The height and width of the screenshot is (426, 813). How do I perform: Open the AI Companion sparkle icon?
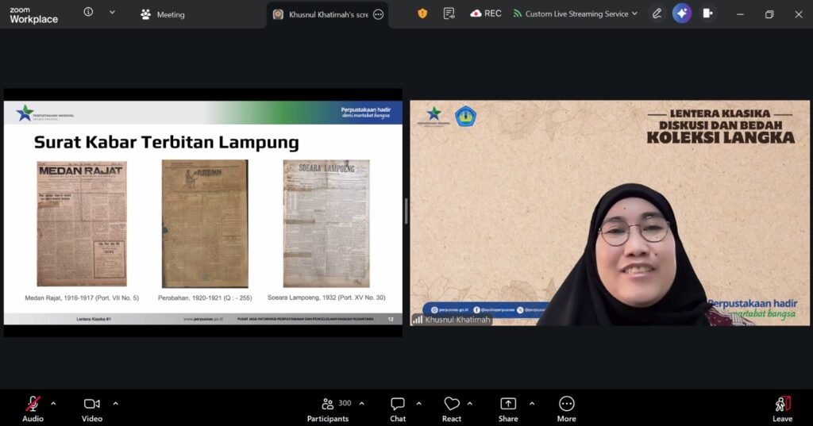click(681, 13)
